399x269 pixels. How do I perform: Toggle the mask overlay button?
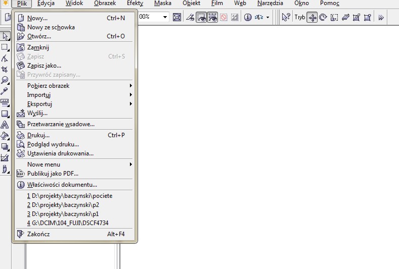click(201, 17)
